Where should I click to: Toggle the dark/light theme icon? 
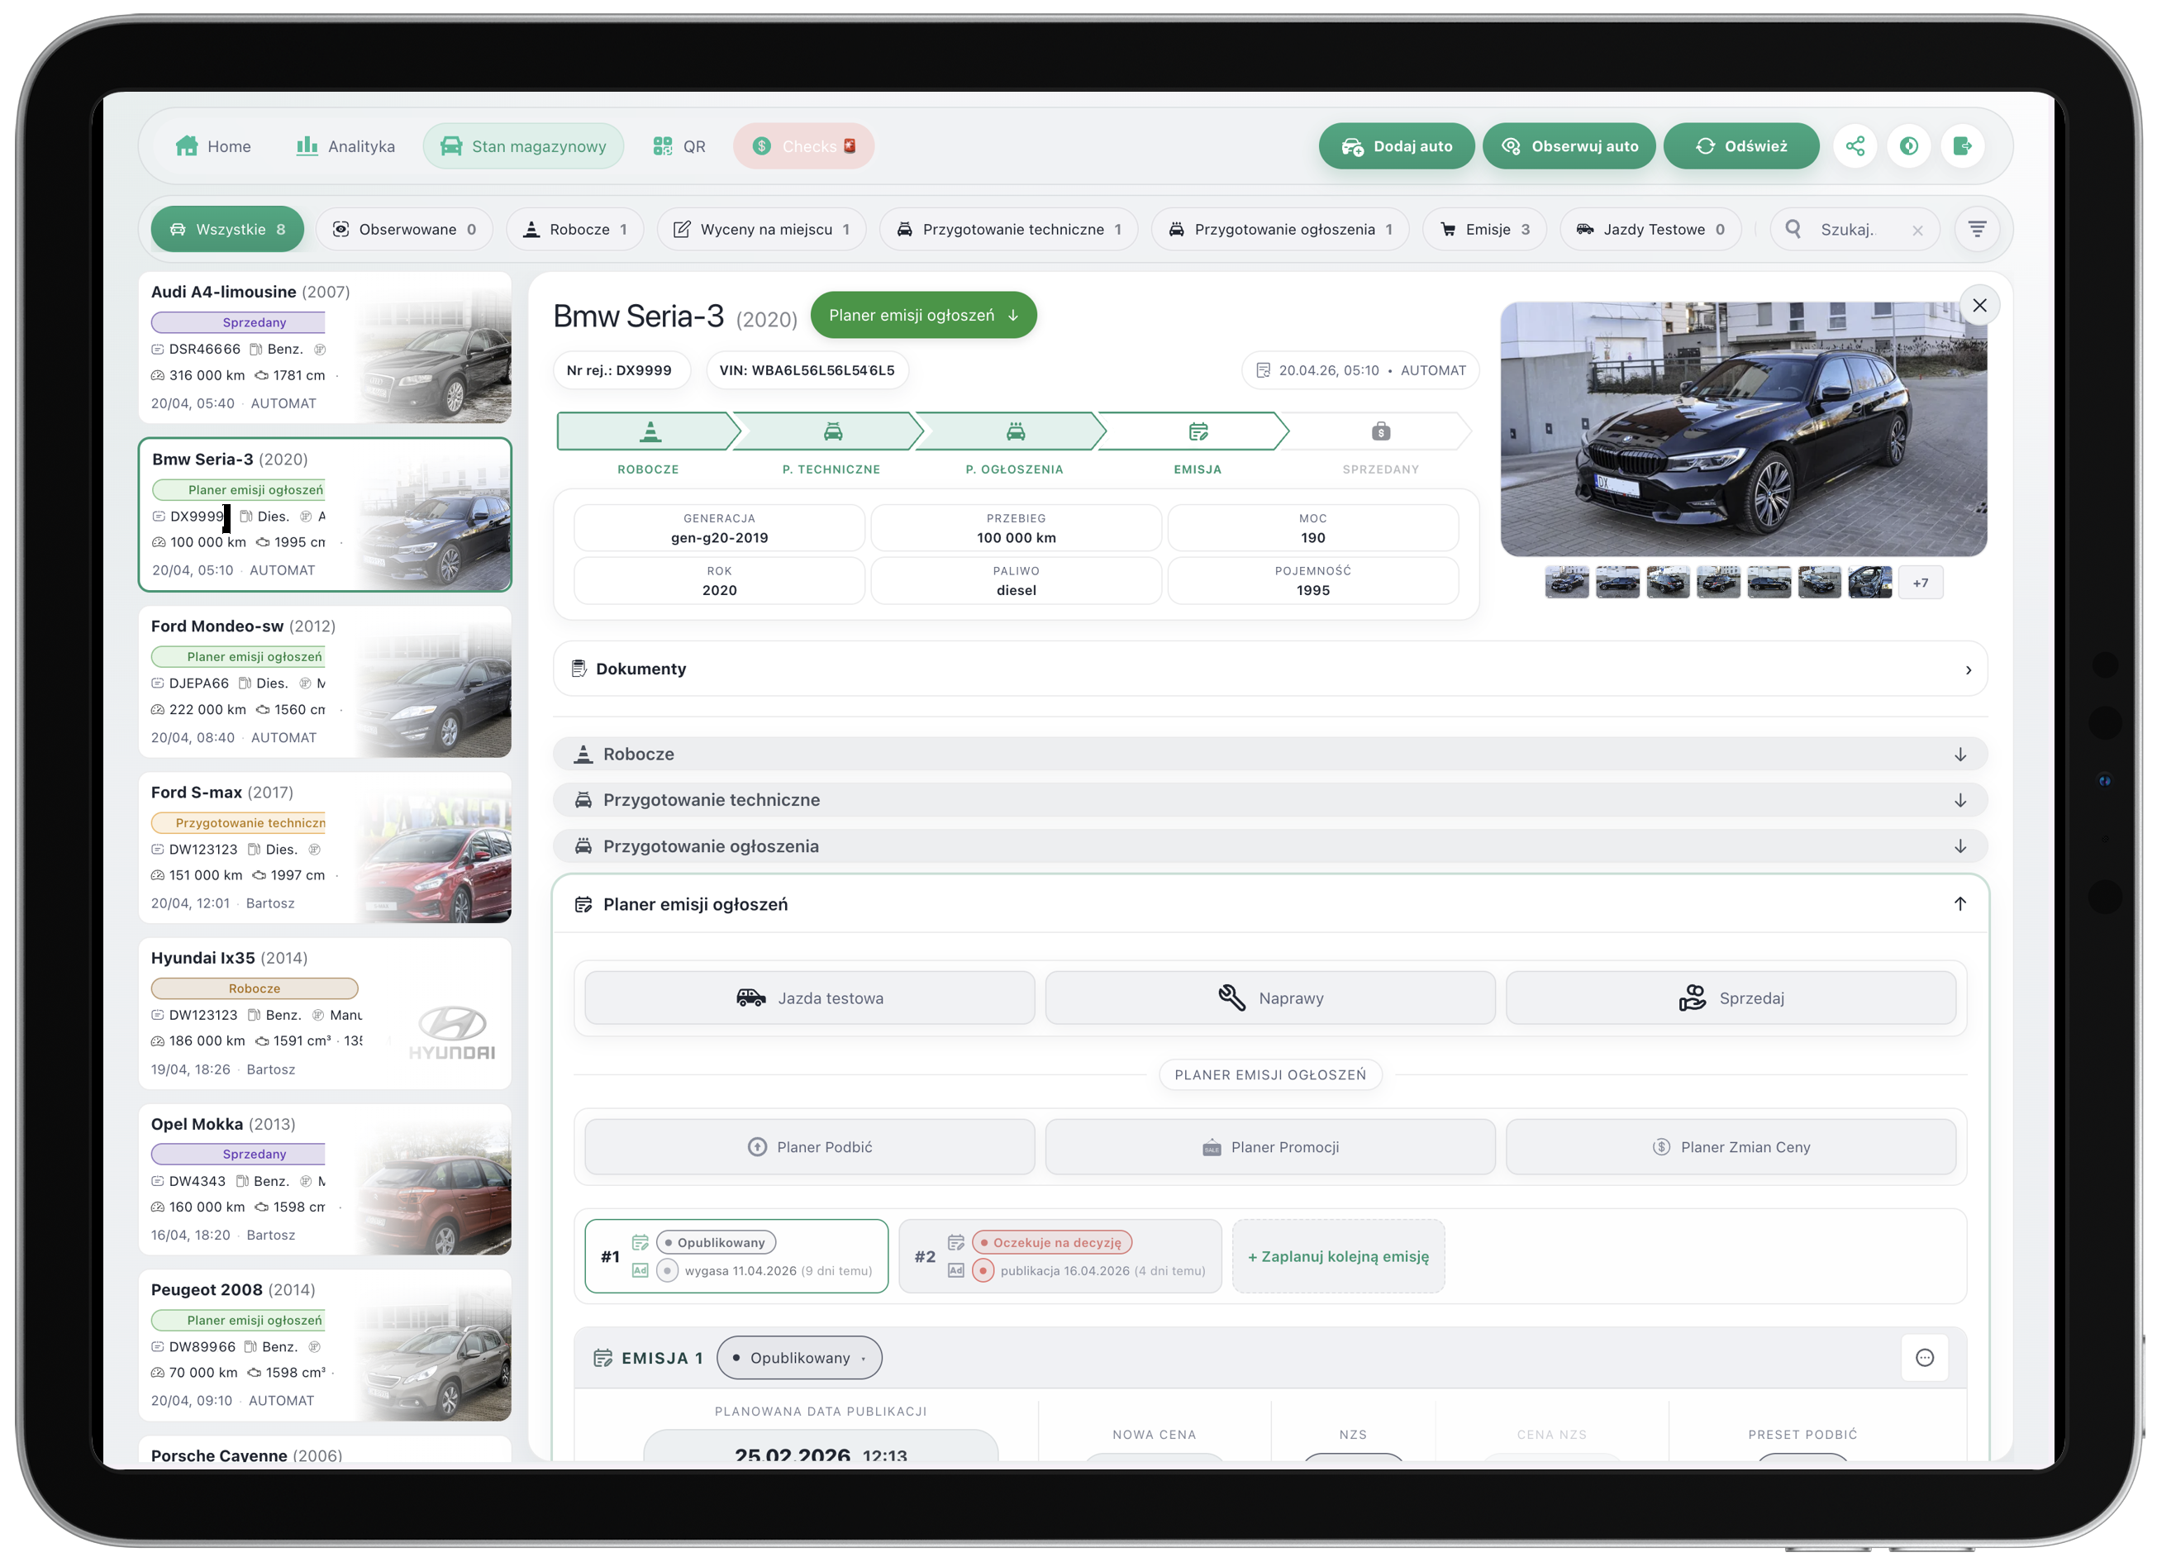click(x=1907, y=145)
